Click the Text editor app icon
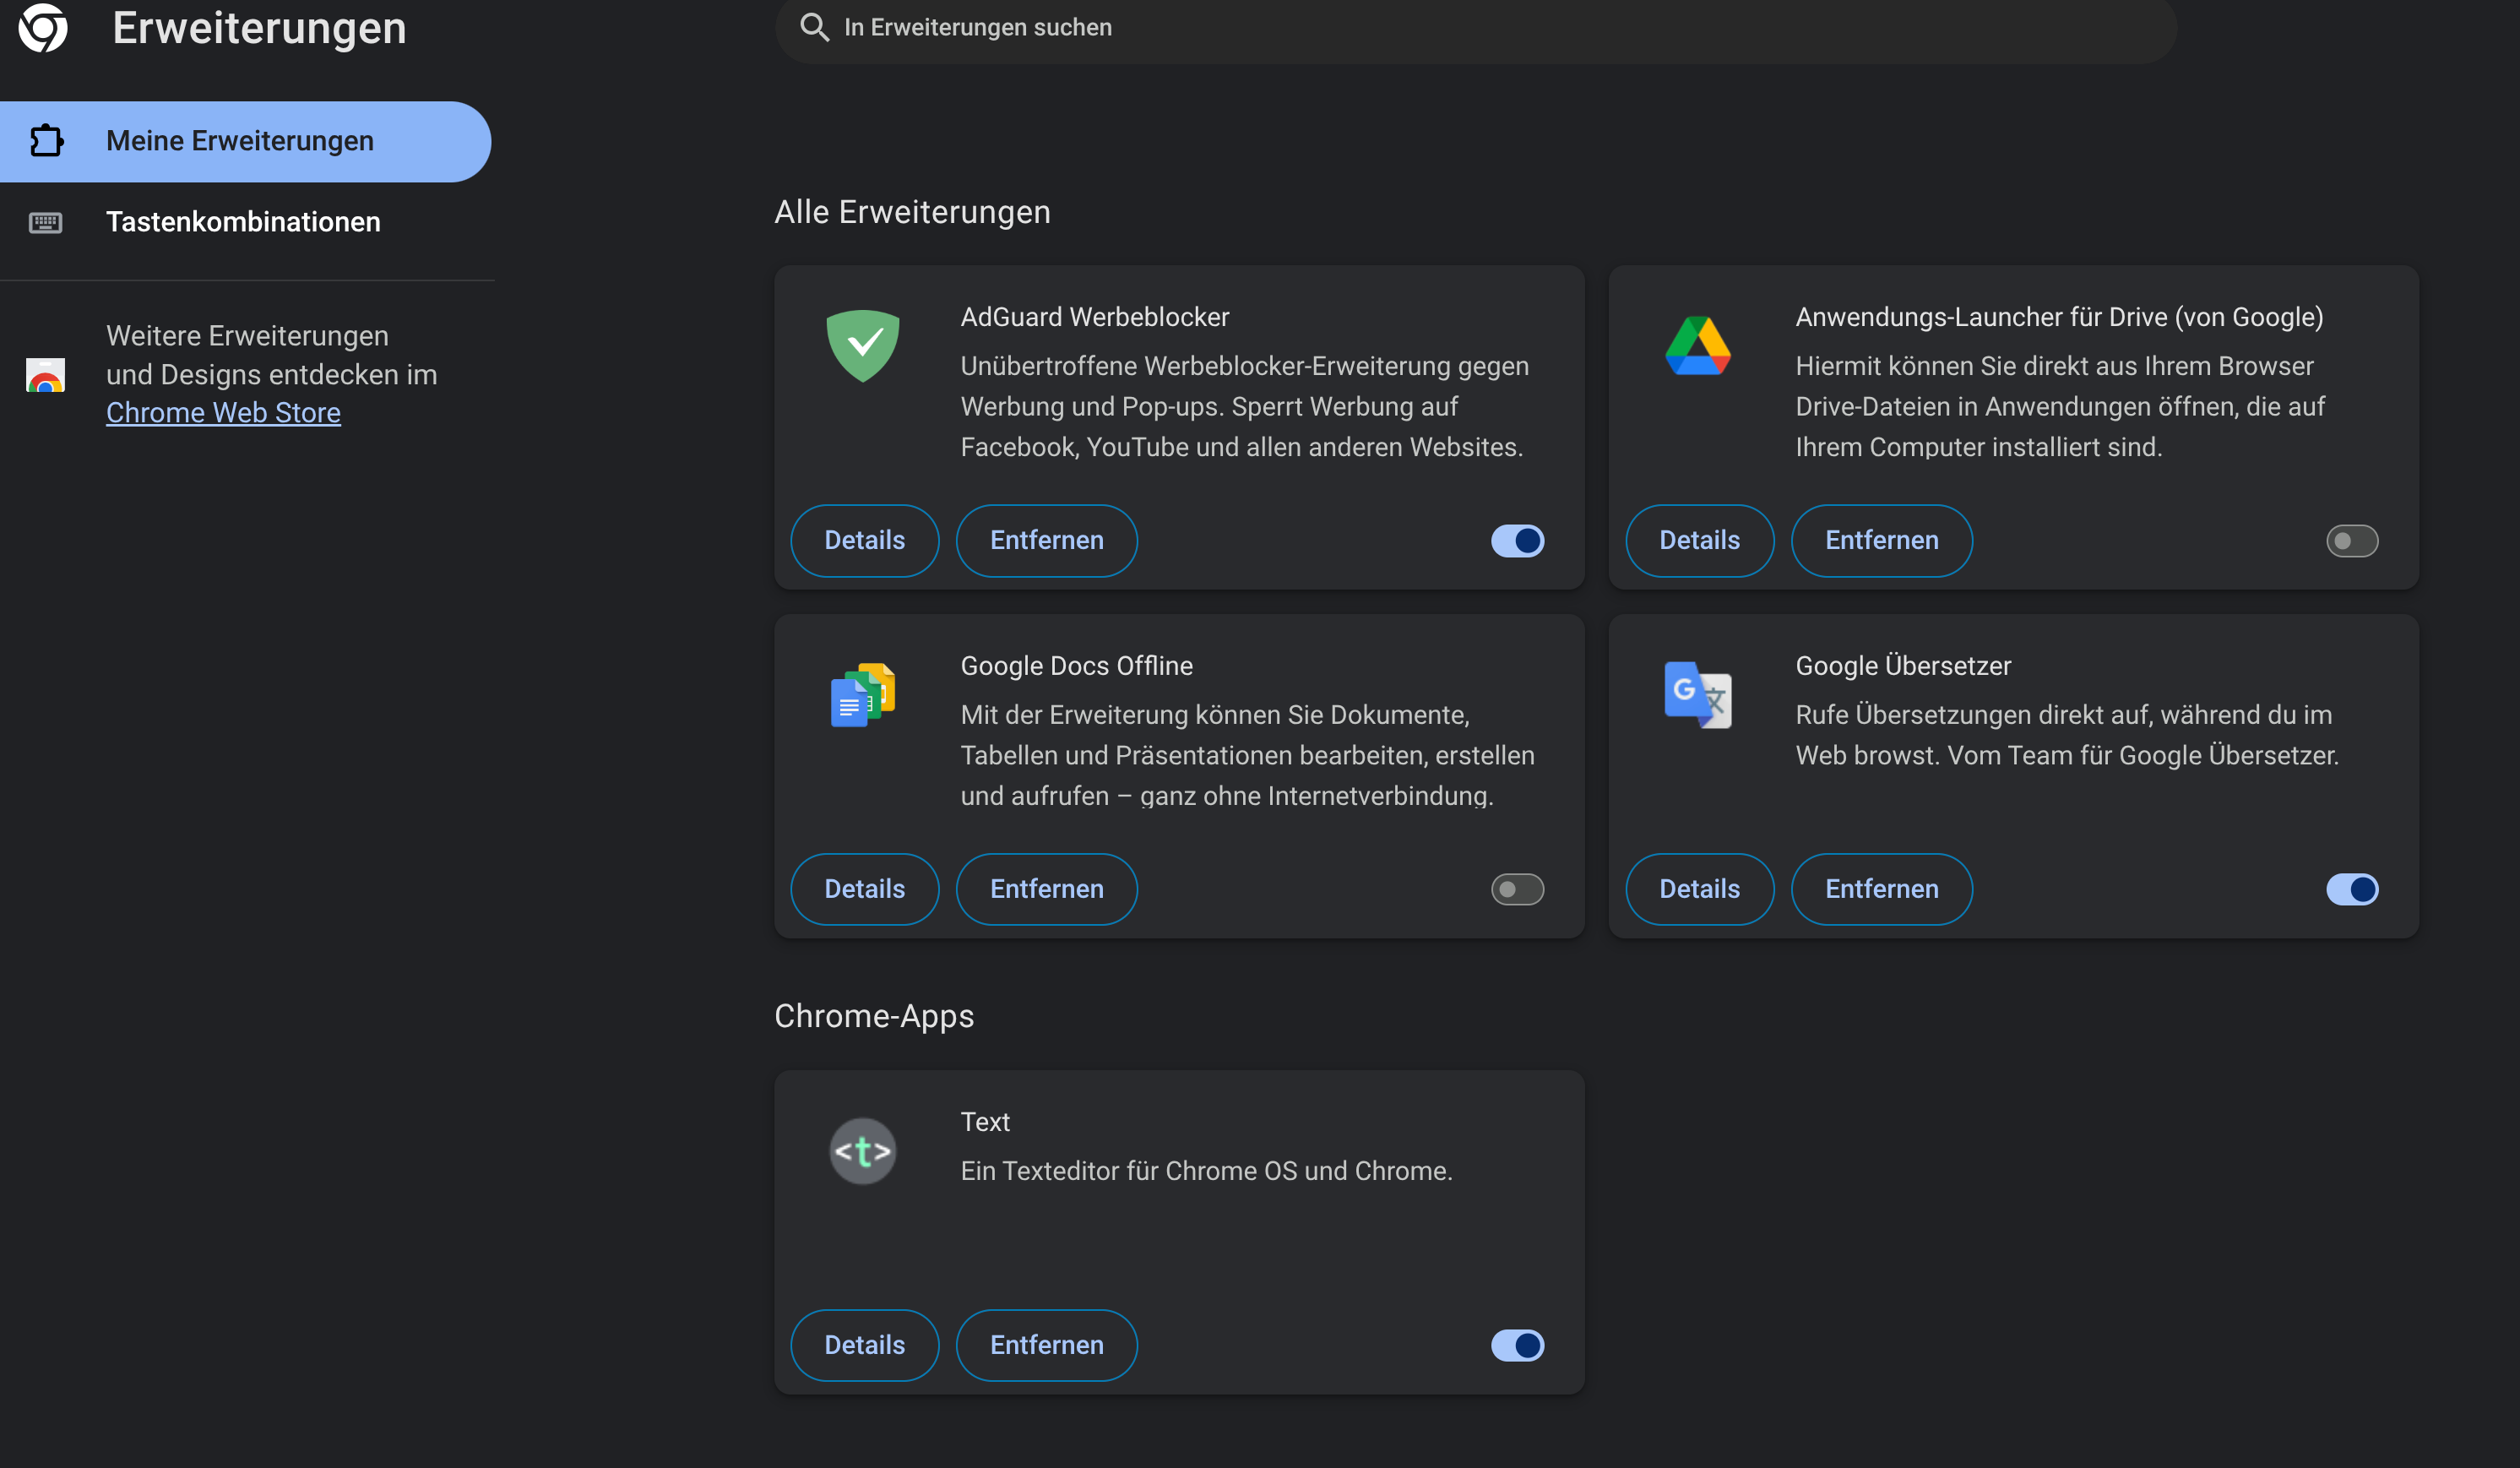 point(862,1150)
